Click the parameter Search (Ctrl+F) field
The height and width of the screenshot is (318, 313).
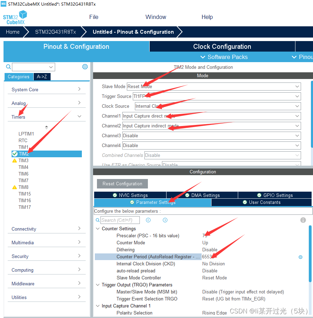[x=120, y=220]
